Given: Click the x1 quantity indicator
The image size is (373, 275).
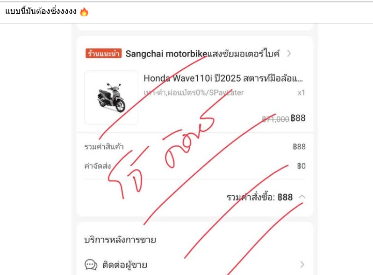Looking at the screenshot, I should coord(301,93).
